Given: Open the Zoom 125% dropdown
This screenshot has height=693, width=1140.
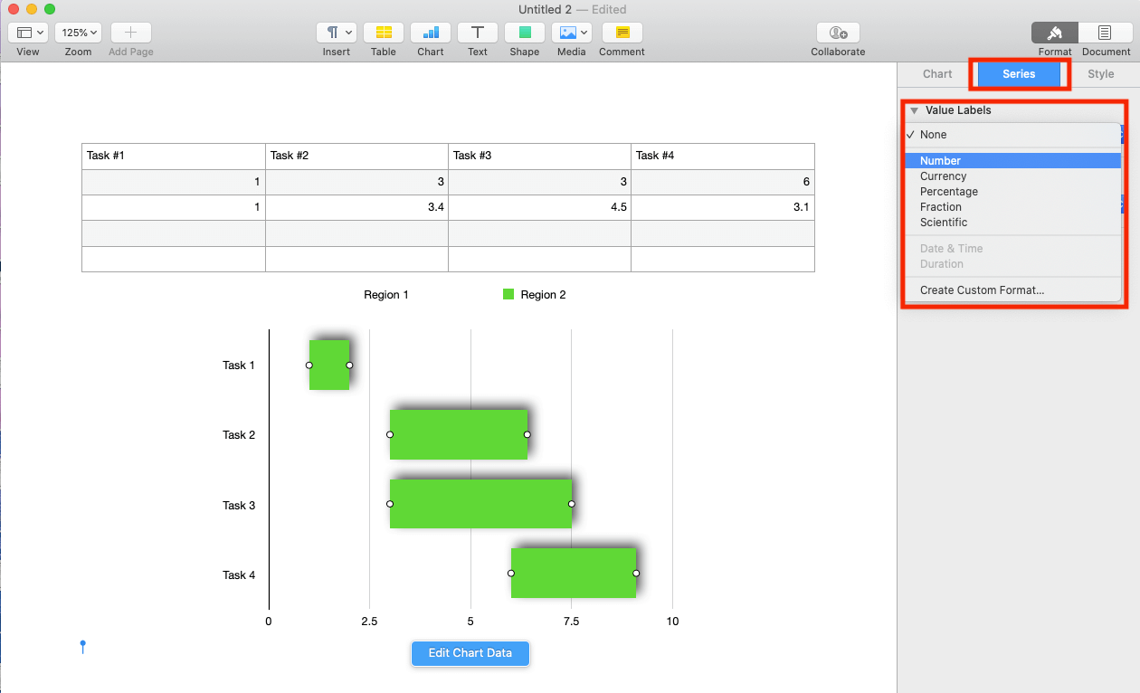Looking at the screenshot, I should [78, 33].
